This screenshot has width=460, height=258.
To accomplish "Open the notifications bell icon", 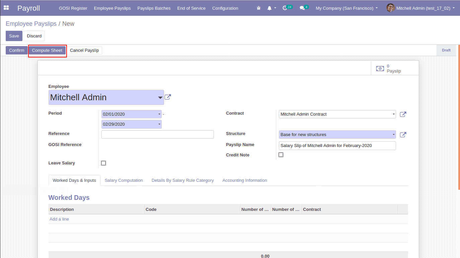I will click(x=270, y=8).
